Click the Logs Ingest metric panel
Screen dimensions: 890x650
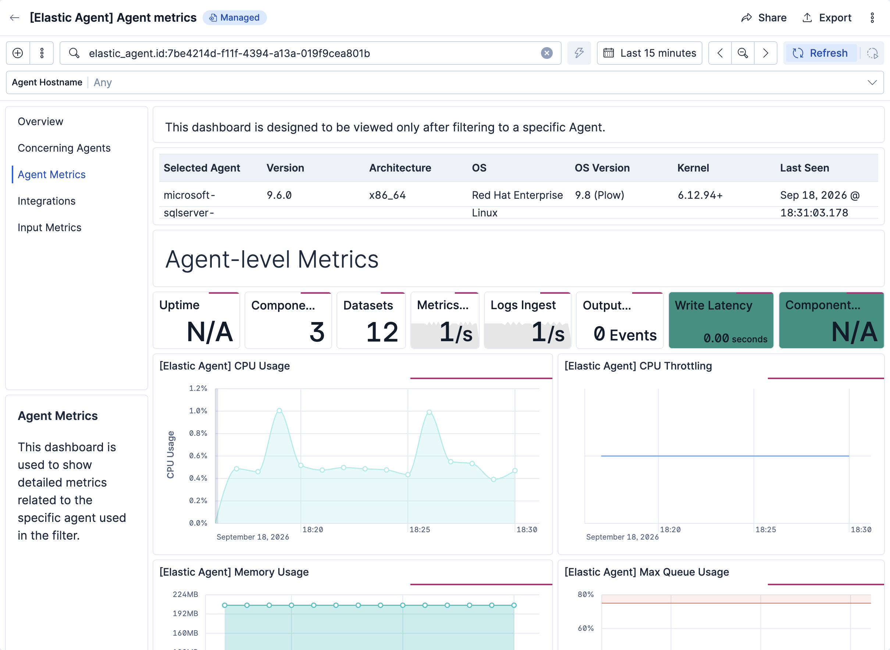527,321
